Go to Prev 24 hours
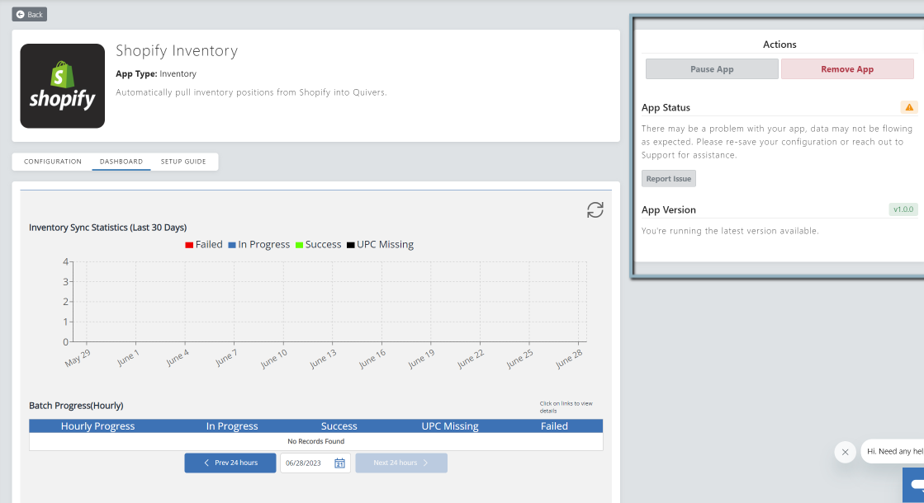Screen dimensions: 924x503 click(x=230, y=463)
